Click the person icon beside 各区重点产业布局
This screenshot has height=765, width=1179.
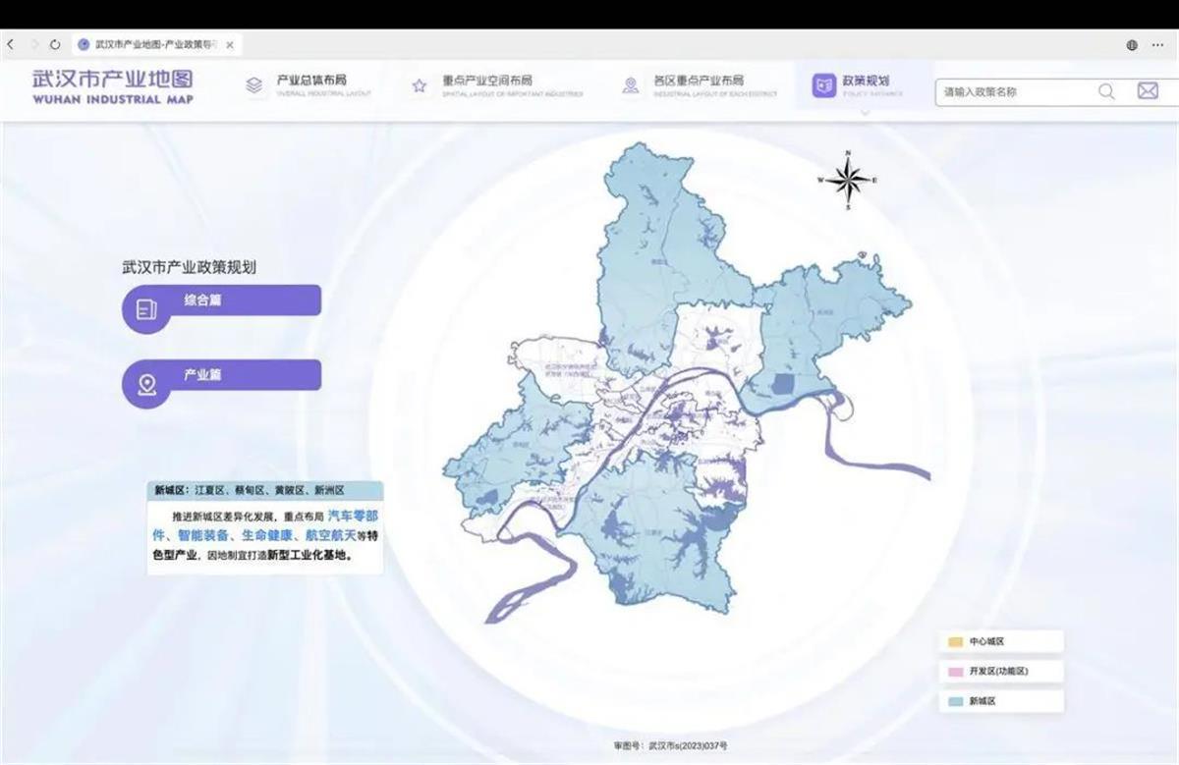(x=630, y=84)
